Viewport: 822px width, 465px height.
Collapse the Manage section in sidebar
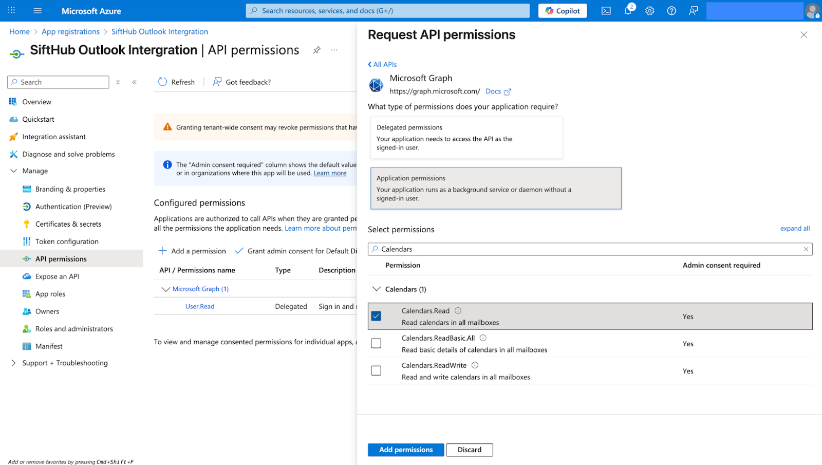click(x=14, y=171)
